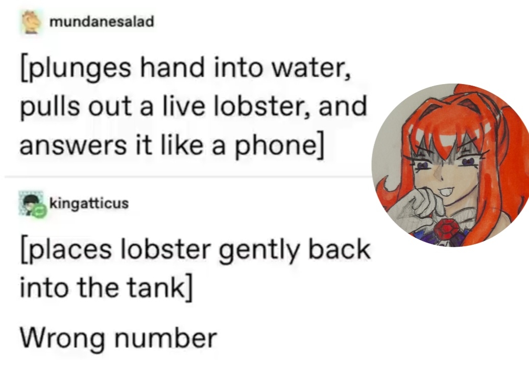Click the green reblog badge on kingatticus avatar
Viewport: 529px width, 367px height.
click(x=40, y=211)
